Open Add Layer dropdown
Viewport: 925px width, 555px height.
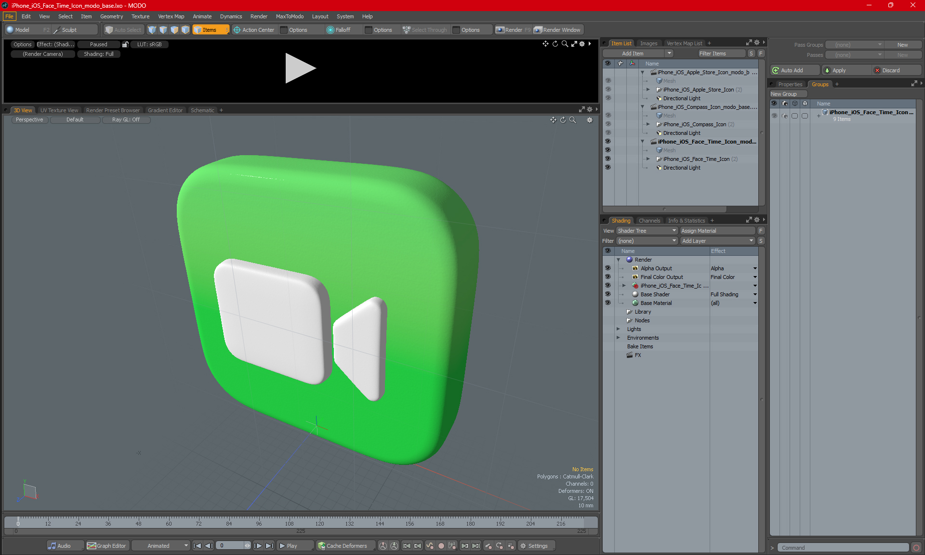(x=717, y=241)
